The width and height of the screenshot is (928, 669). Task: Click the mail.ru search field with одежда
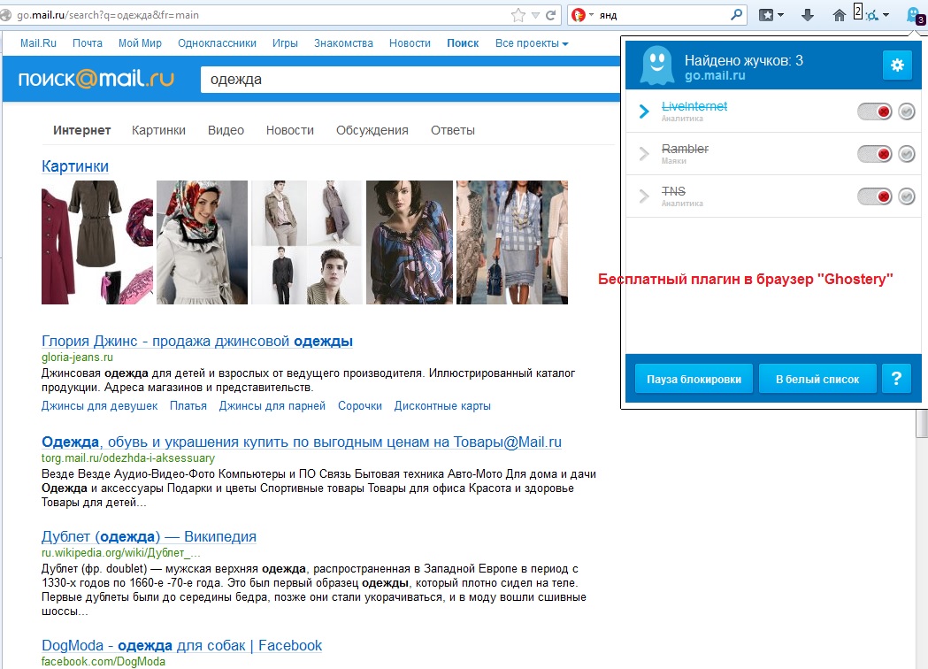[398, 80]
